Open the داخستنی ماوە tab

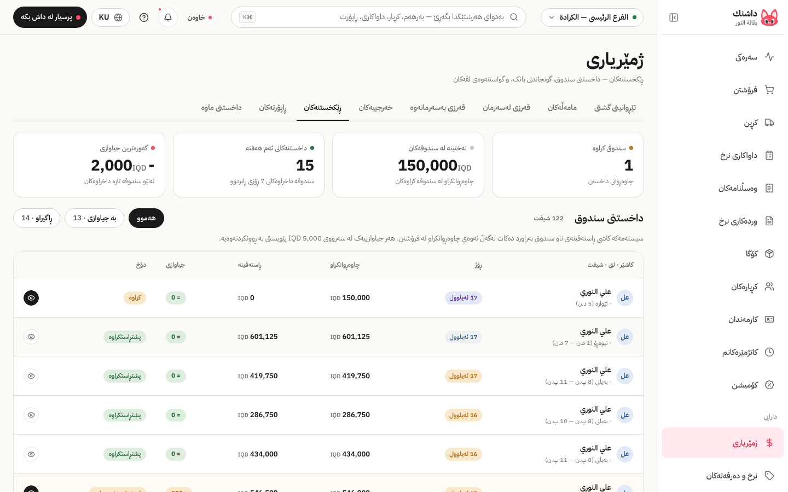222,108
